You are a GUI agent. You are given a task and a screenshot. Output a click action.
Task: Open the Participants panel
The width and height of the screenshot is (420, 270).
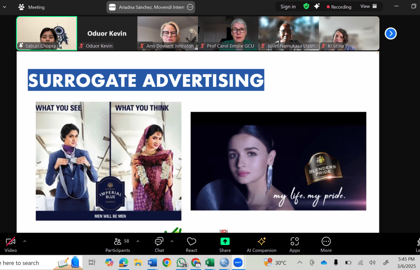coord(118,245)
